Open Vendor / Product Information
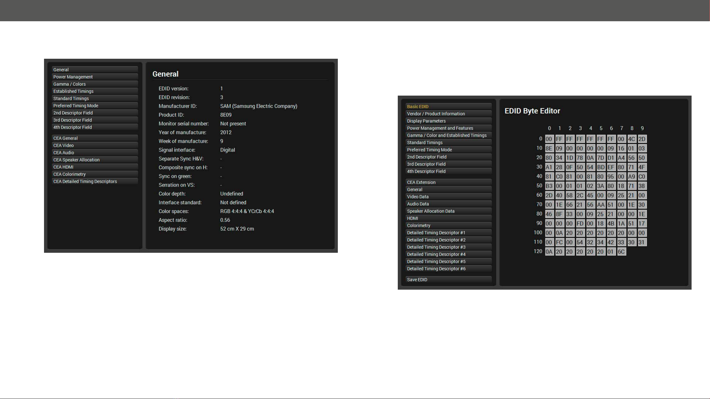The height and width of the screenshot is (399, 710). [448, 114]
